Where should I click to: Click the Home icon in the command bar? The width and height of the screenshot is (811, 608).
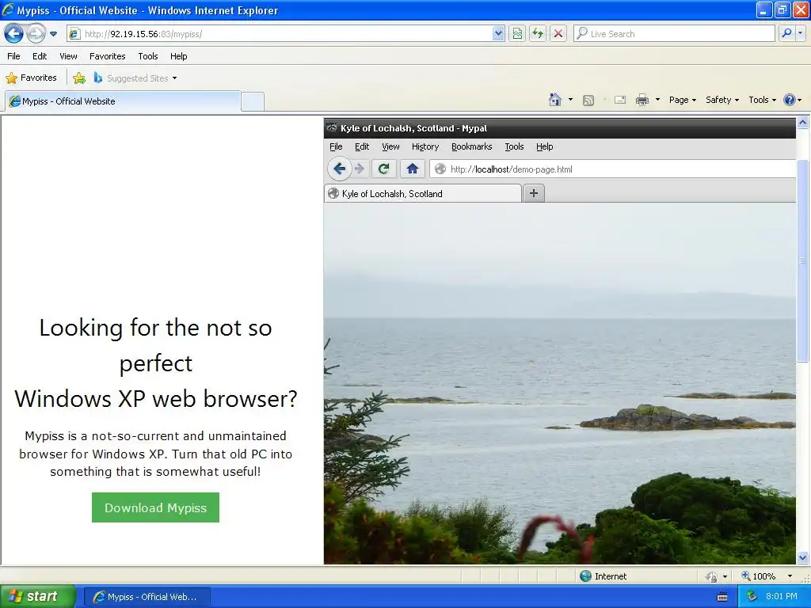[x=555, y=100]
